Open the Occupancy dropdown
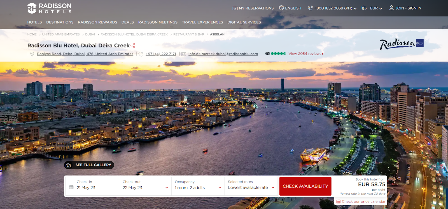Screen dimensions: 448x209 (x=198, y=187)
